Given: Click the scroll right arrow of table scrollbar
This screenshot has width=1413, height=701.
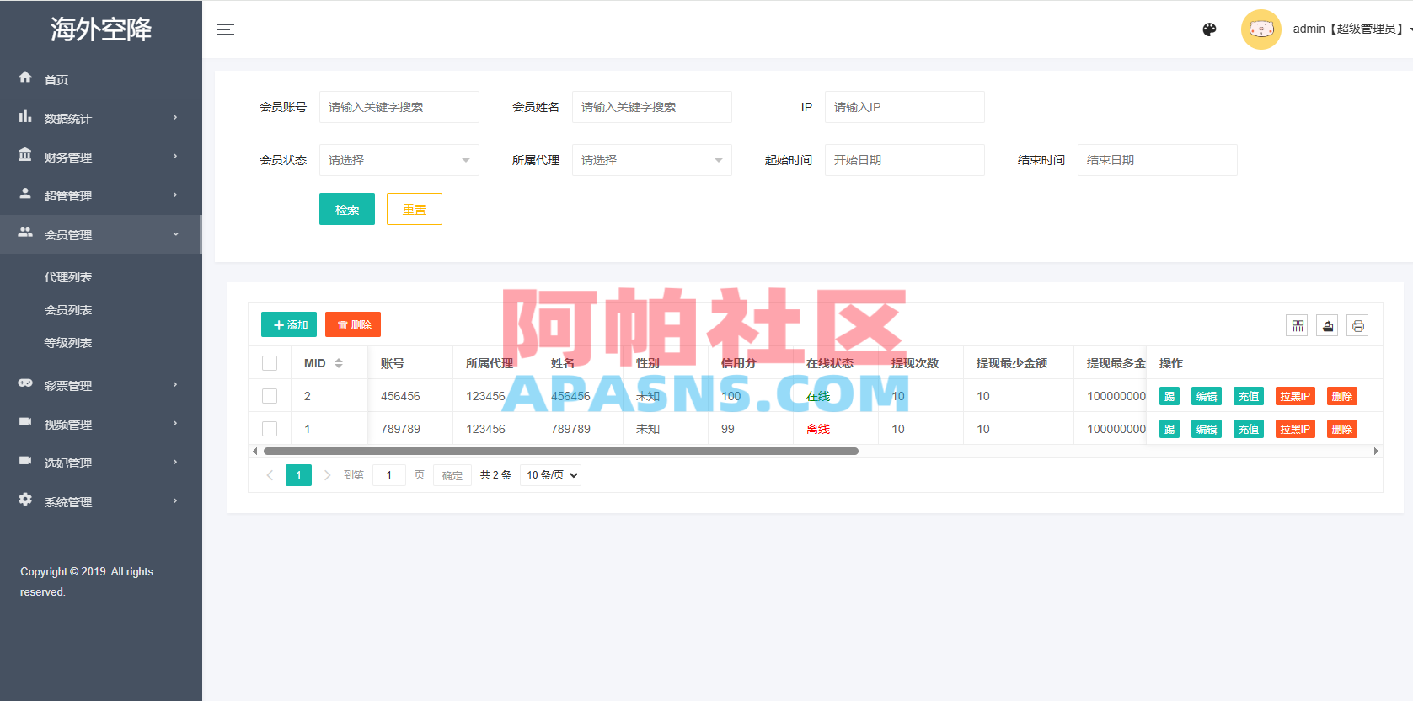Looking at the screenshot, I should [x=1376, y=452].
